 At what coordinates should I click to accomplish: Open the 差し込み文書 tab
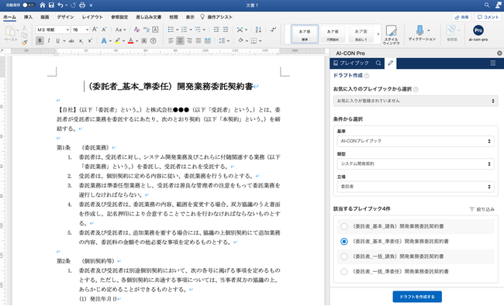pos(149,17)
